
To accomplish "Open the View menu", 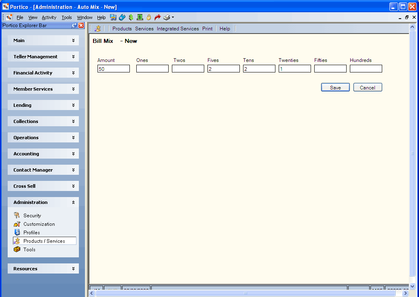I will pyautogui.click(x=33, y=17).
